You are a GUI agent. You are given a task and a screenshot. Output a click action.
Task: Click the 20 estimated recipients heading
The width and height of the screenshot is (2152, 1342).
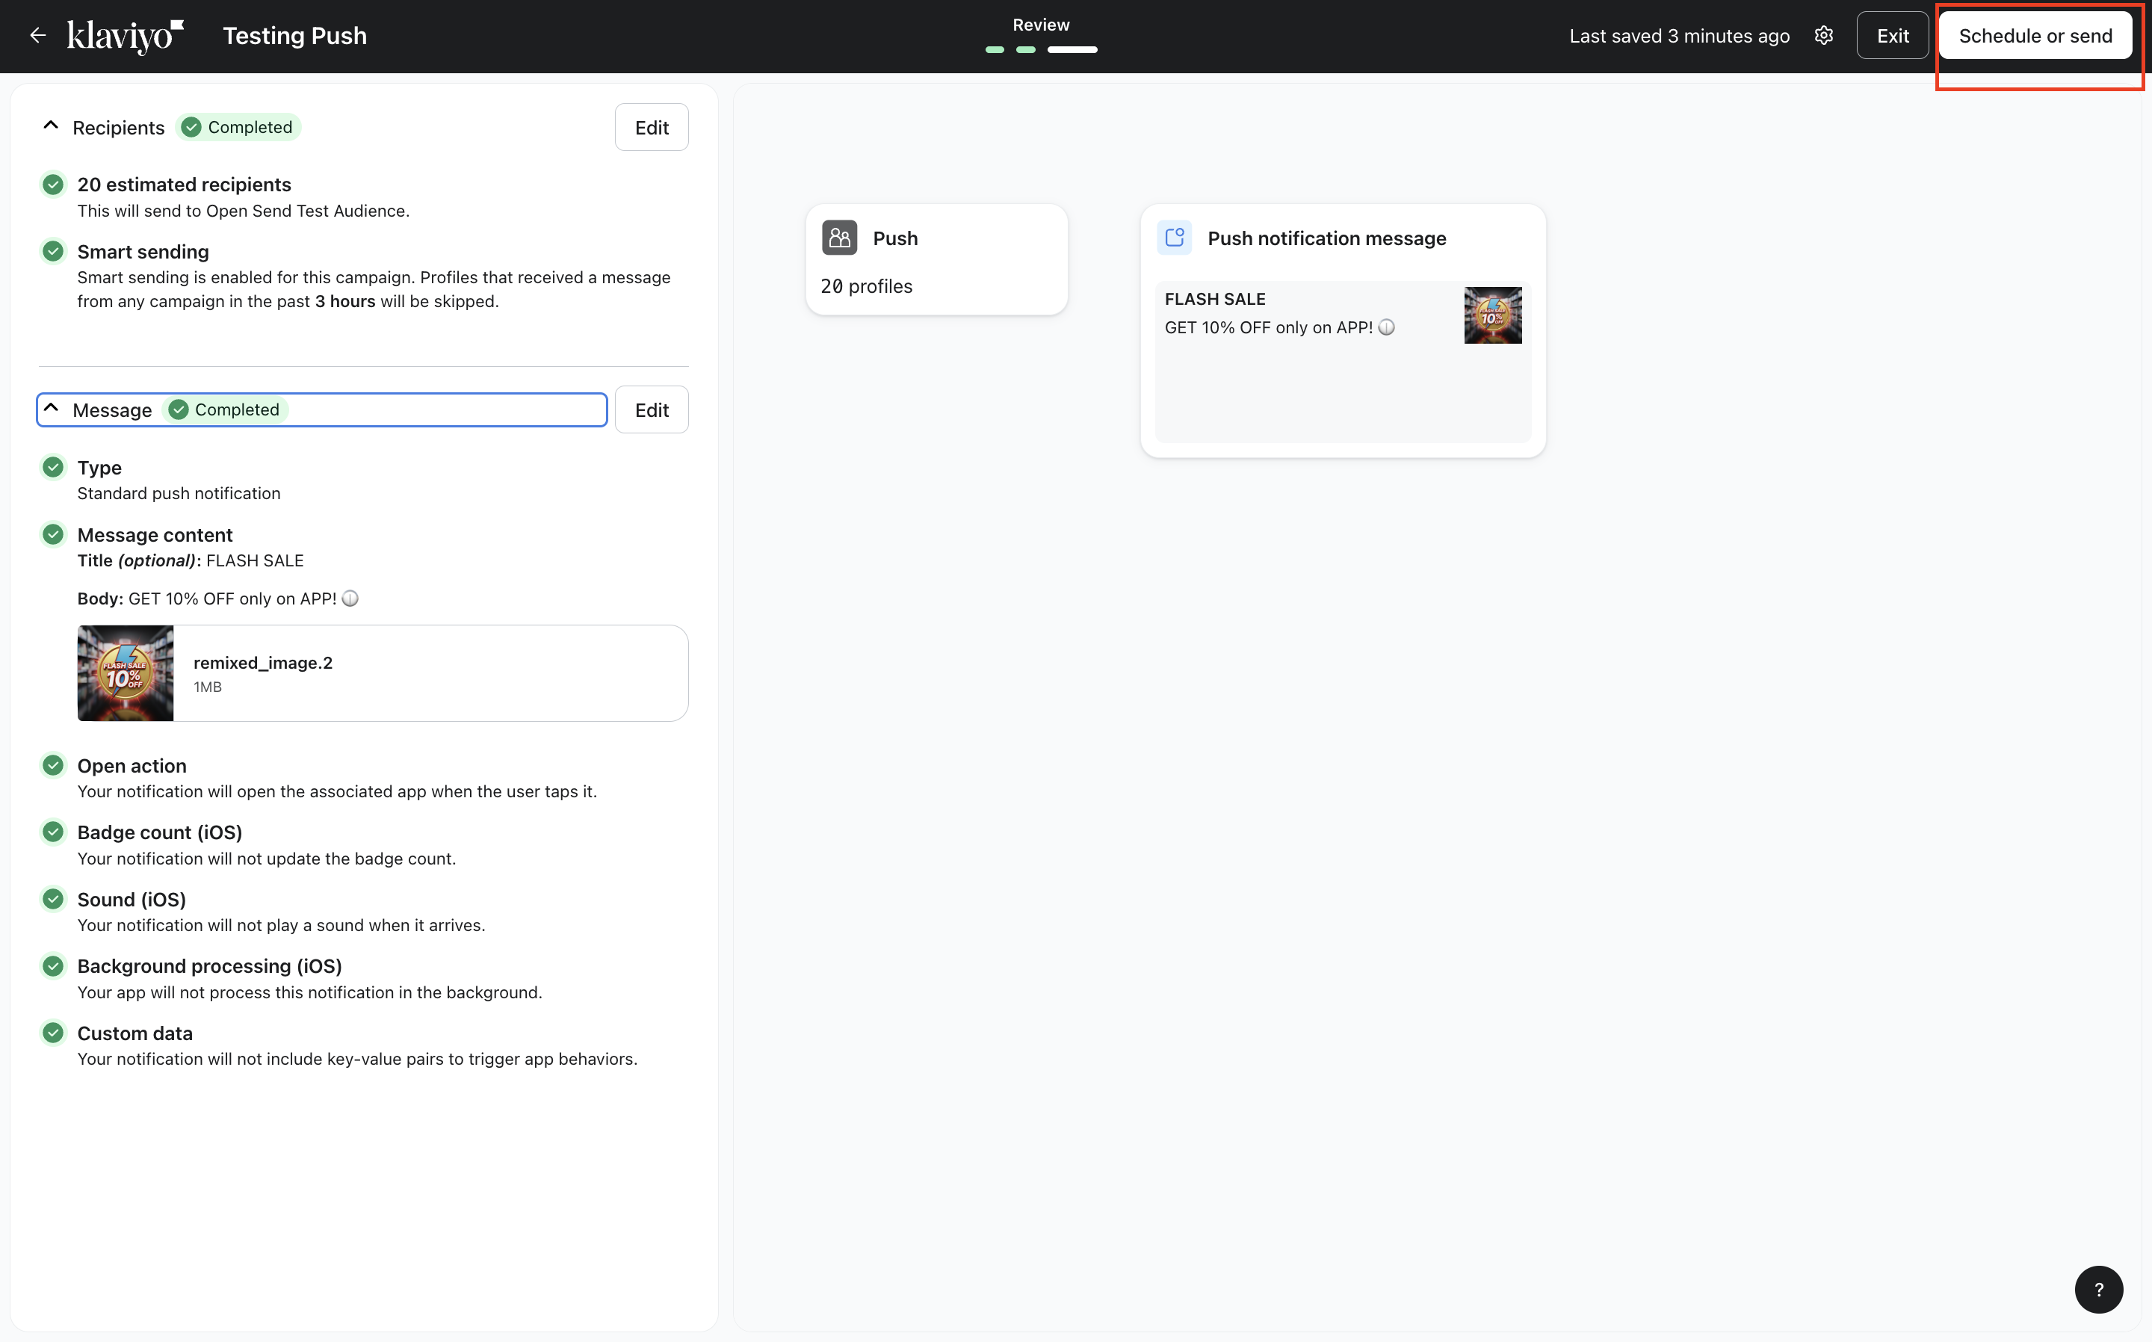coord(184,185)
